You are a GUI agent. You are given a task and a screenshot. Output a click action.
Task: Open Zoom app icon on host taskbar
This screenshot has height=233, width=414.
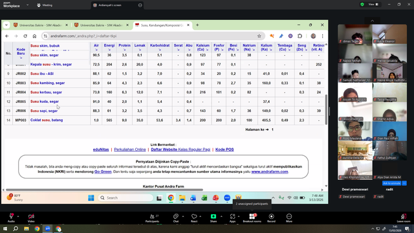[47, 228]
